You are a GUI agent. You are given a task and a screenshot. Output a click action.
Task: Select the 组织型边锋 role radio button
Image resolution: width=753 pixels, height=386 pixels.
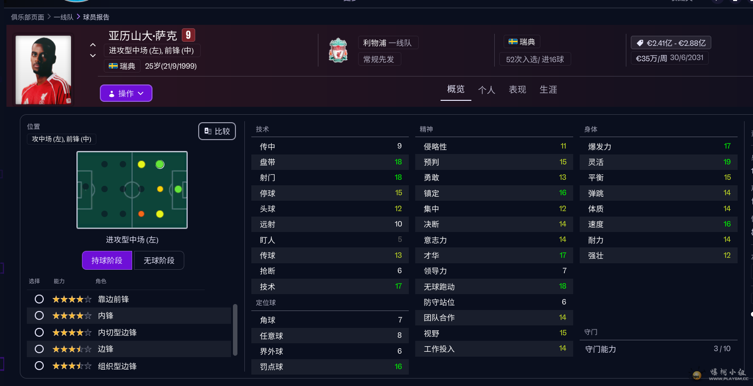click(x=39, y=366)
